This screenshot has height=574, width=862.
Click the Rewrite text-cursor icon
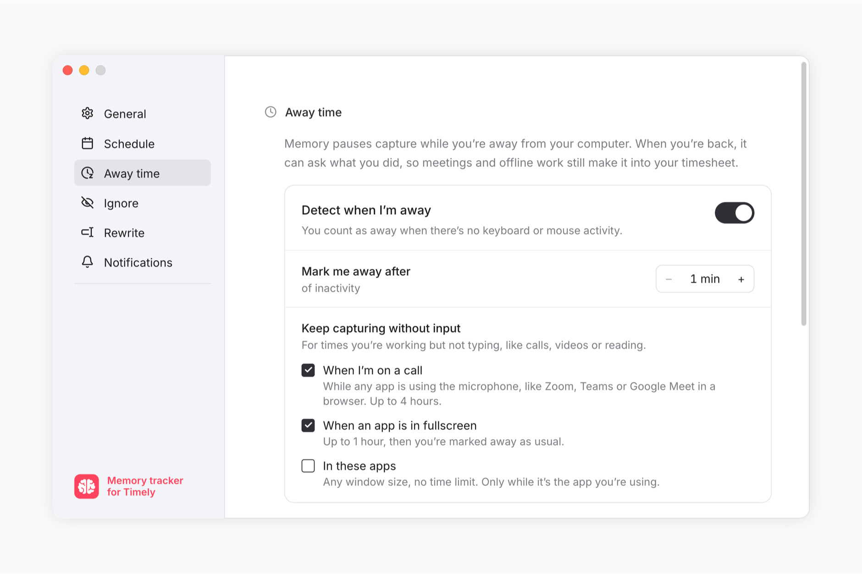tap(87, 233)
